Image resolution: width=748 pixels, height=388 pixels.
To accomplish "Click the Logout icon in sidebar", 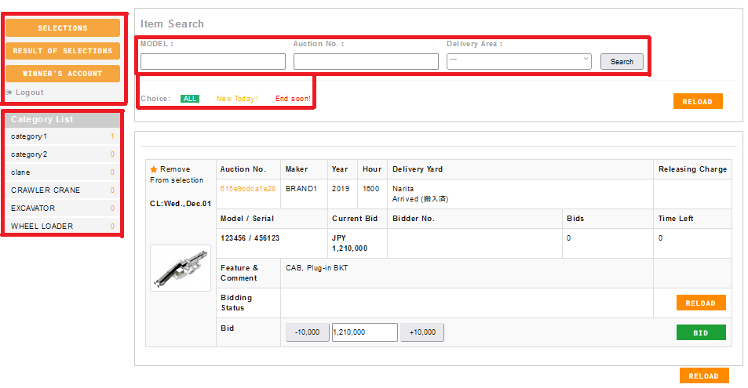I will [x=9, y=92].
